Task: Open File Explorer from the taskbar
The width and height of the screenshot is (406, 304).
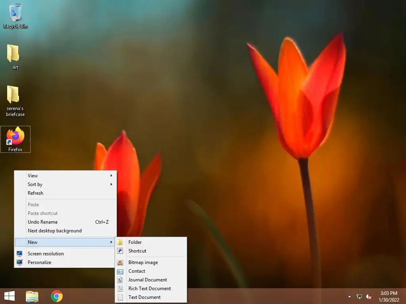Action: coord(32,296)
